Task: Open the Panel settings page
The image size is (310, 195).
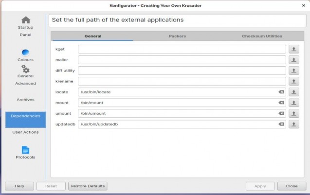Action: pyautogui.click(x=25, y=35)
